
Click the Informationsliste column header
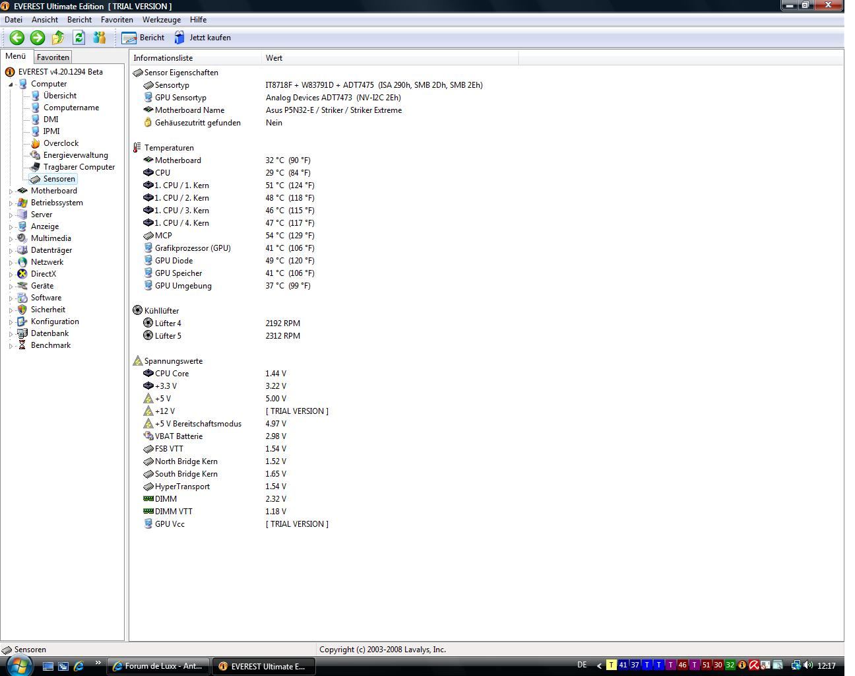click(195, 58)
